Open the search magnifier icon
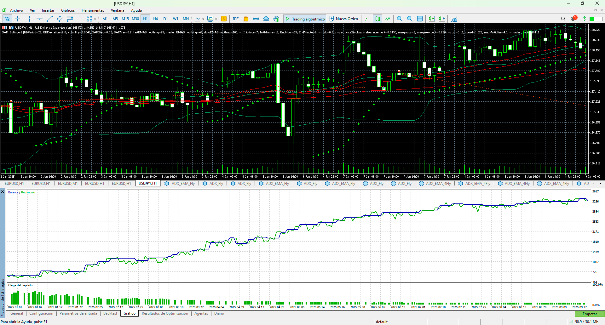The width and height of the screenshot is (605, 325). [x=563, y=19]
